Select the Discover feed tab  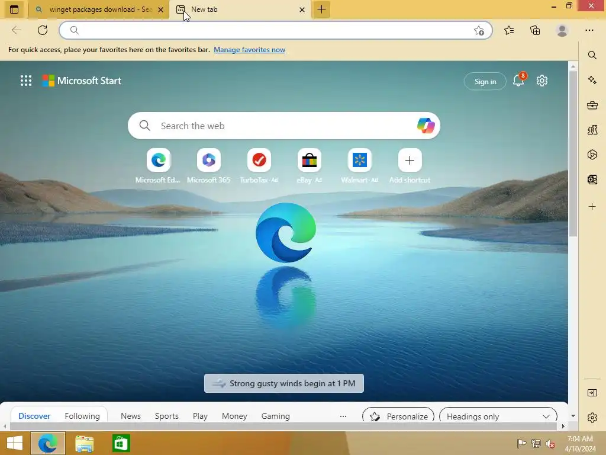point(34,416)
